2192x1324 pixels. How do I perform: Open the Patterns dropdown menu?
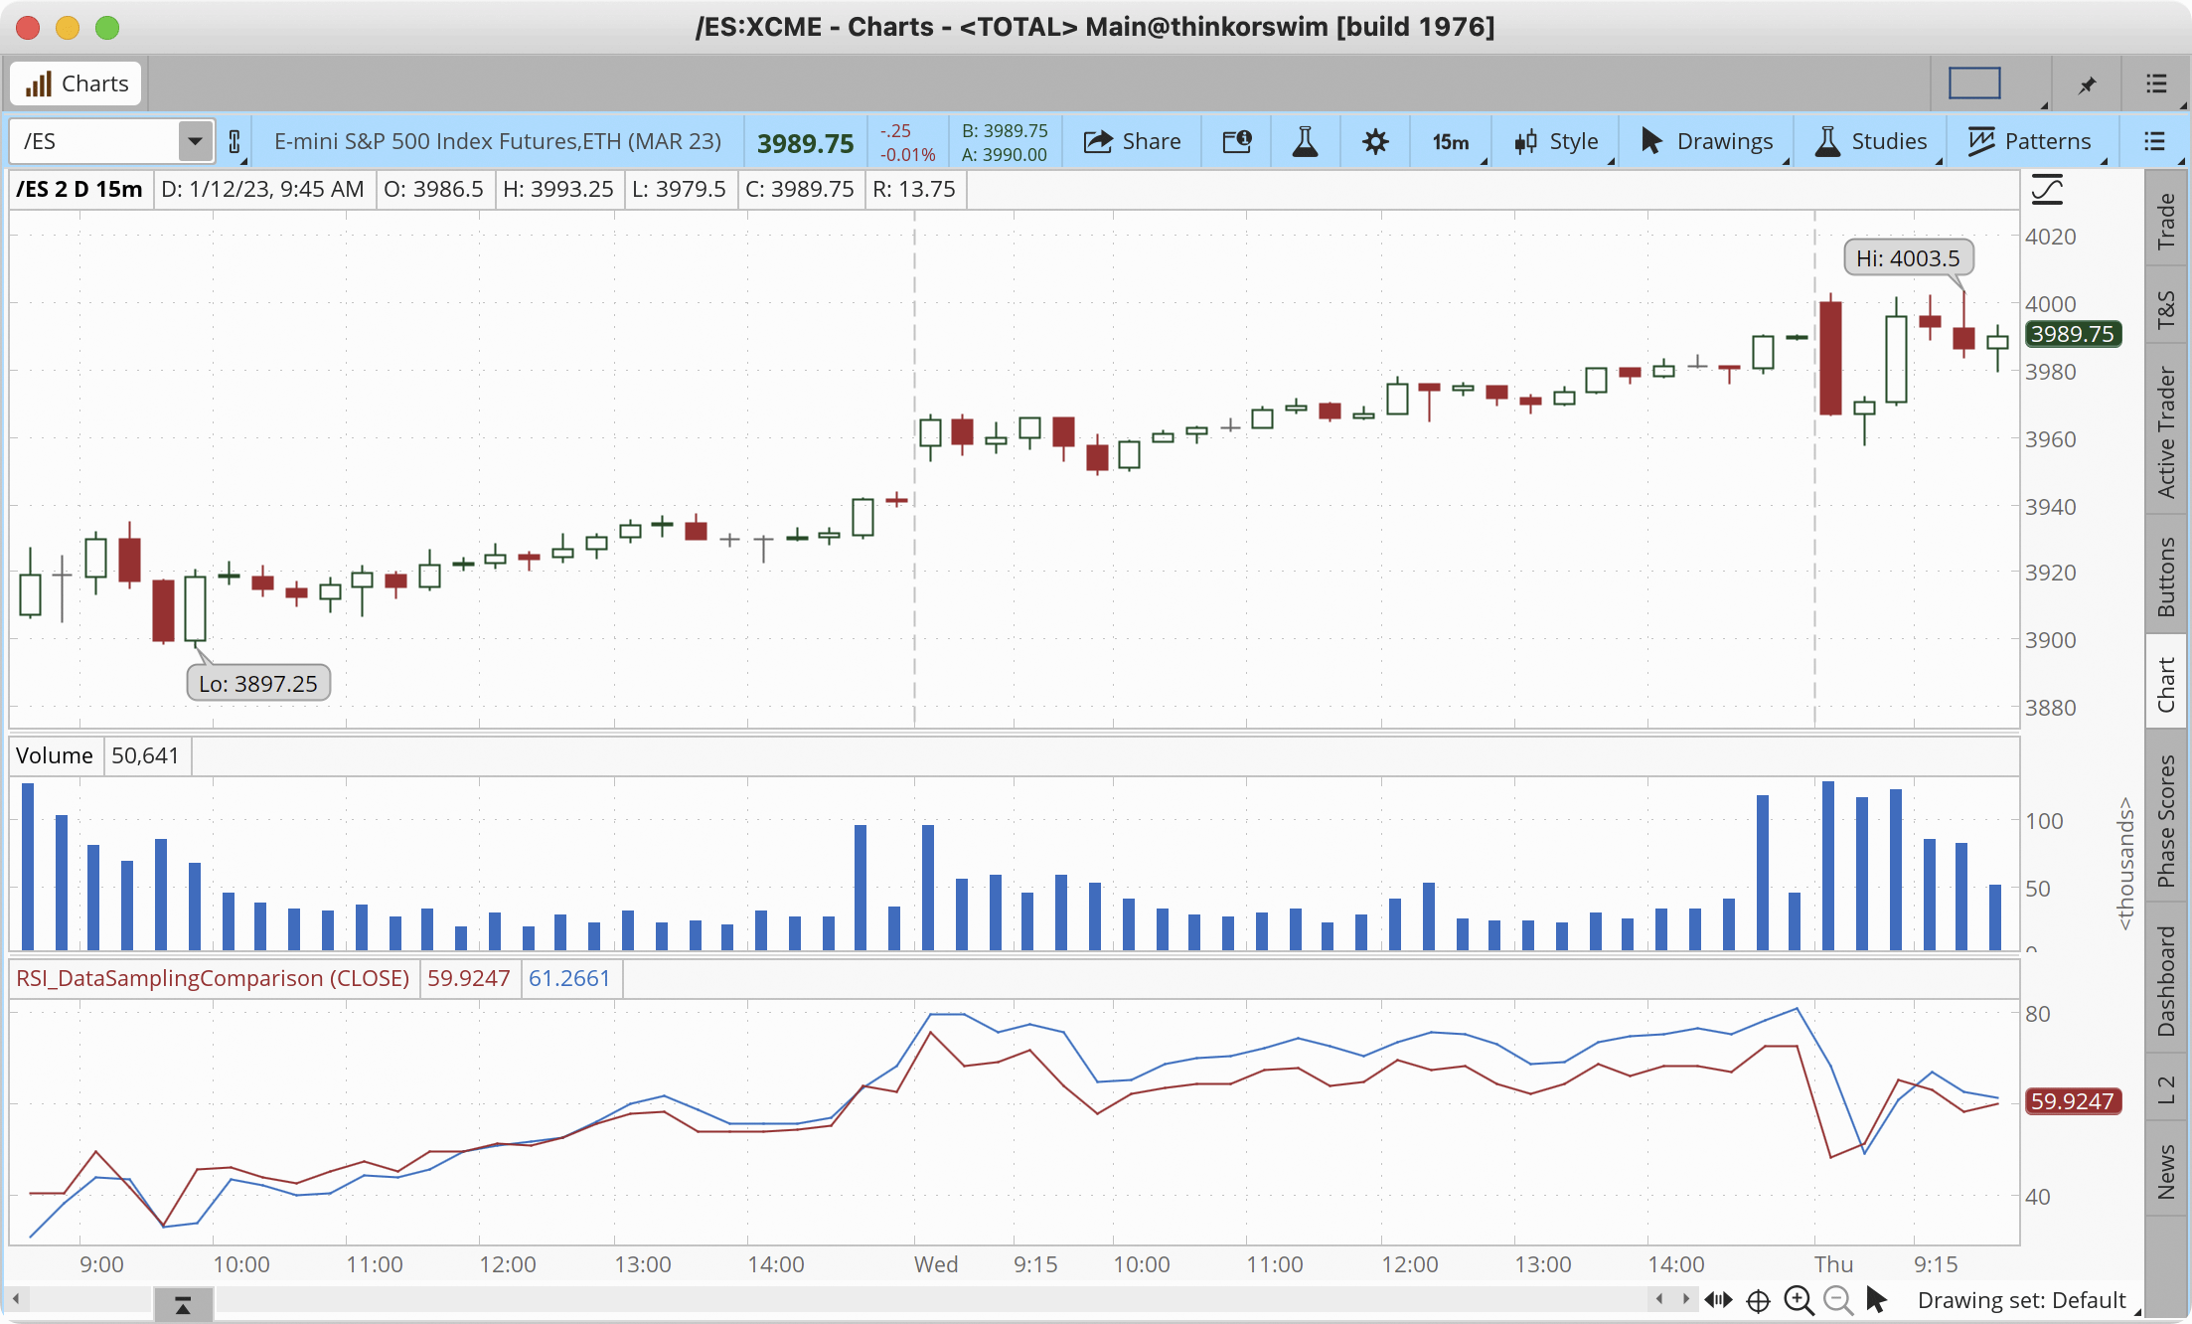(2029, 141)
